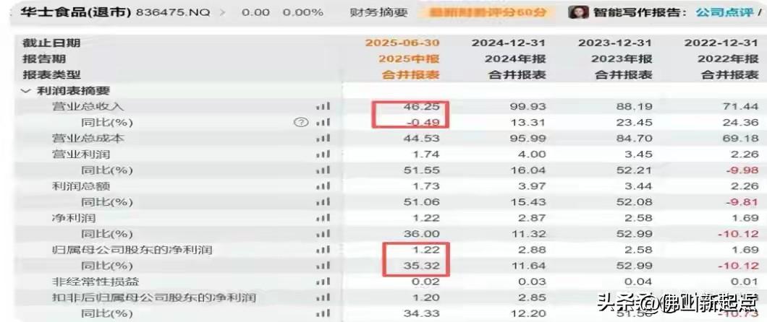Open the 公司点评 report link

pos(724,12)
